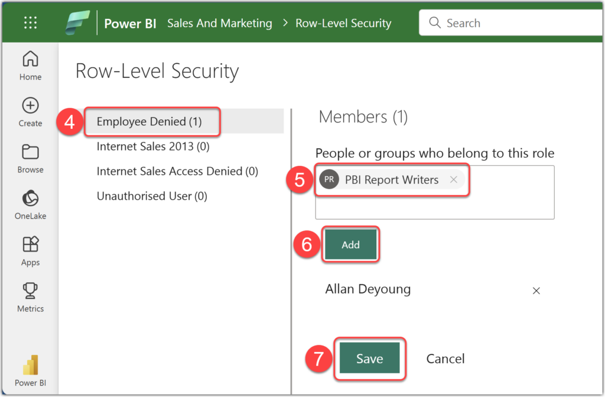Click the Add button
605x397 pixels.
click(x=351, y=245)
